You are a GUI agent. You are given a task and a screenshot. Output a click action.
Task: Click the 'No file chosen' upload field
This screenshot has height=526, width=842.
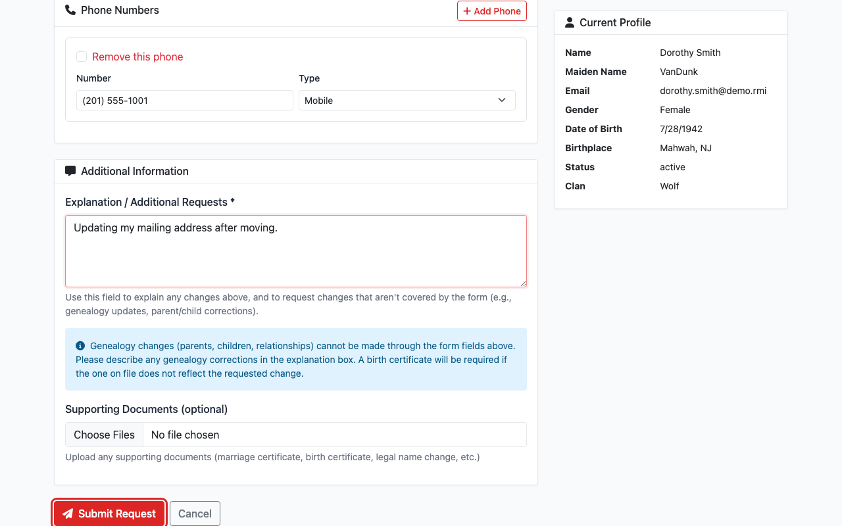(x=334, y=435)
